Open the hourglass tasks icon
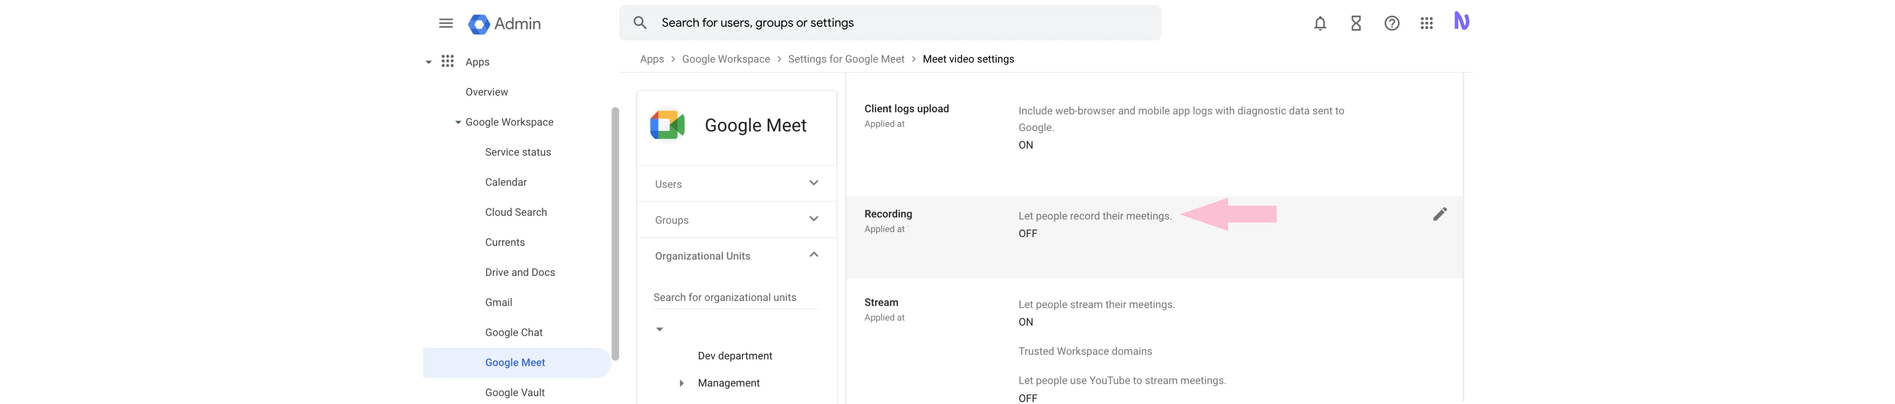This screenshot has height=404, width=1895. click(1356, 24)
